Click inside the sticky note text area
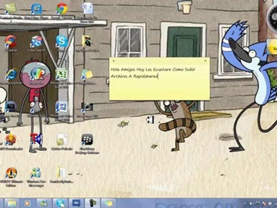 tap(159, 82)
